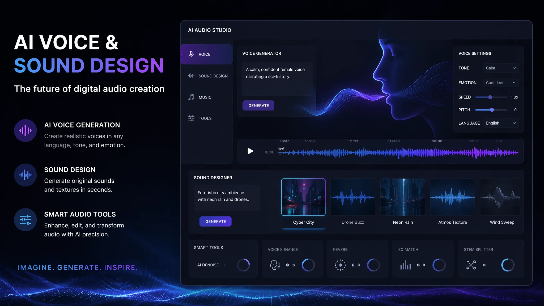Click the AI Voice Generation feature icon

(x=25, y=130)
